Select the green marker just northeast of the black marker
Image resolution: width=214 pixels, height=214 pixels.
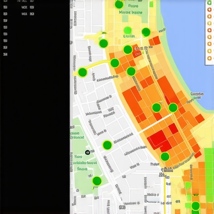coord(107,145)
